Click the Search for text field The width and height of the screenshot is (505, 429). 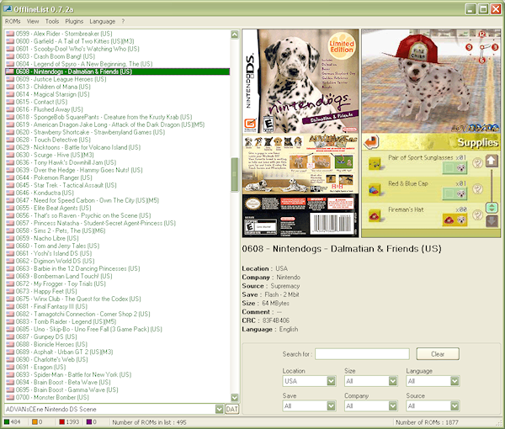[362, 354]
